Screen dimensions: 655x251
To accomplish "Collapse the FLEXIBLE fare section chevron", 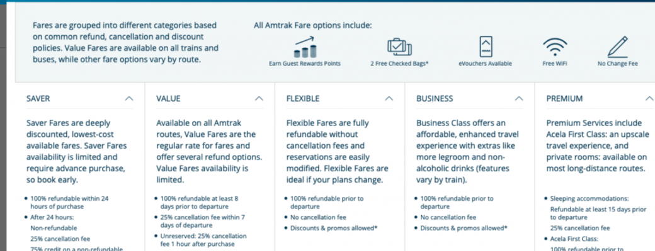I will tap(389, 99).
